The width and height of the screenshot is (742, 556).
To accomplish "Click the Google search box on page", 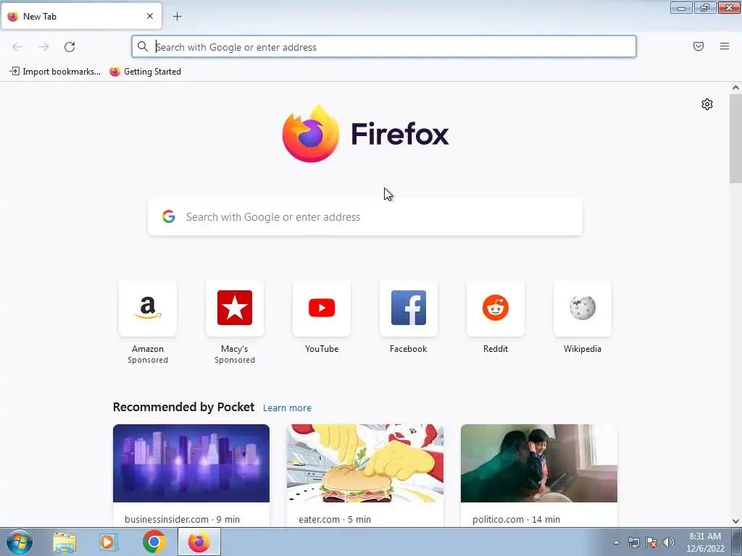I will [365, 217].
